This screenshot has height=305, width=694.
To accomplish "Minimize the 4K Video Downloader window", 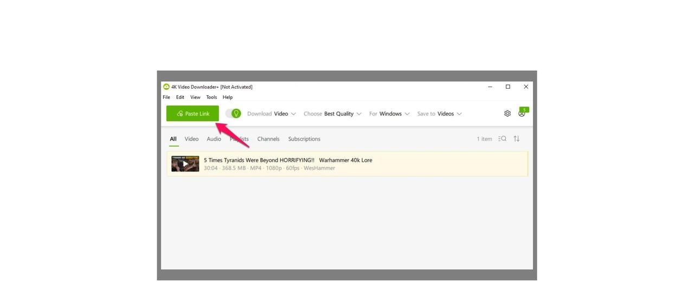I will tap(490, 87).
